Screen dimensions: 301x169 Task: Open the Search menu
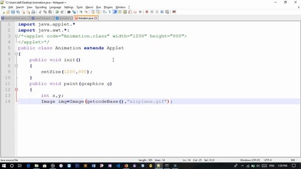(x=20, y=8)
